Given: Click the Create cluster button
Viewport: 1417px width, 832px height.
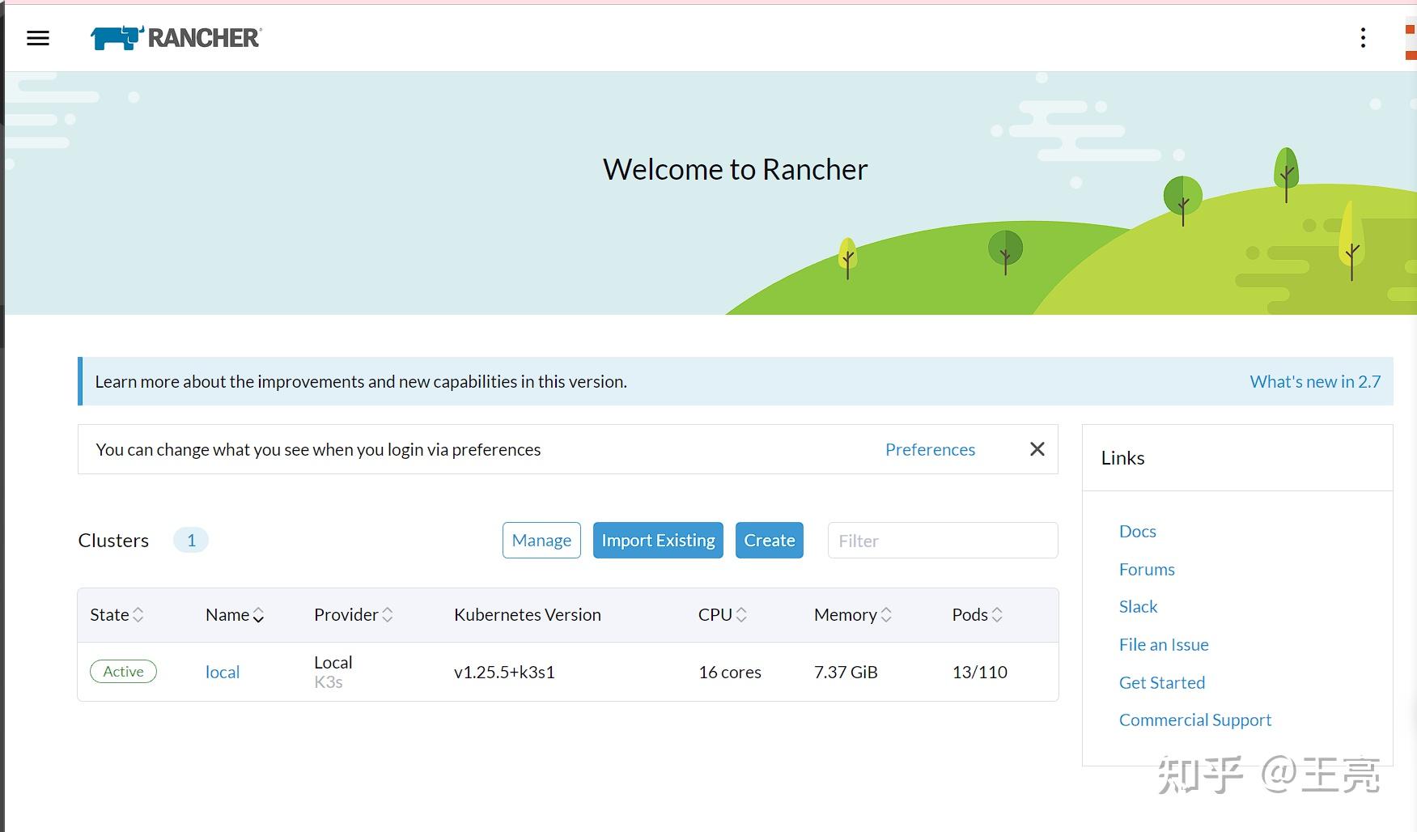Looking at the screenshot, I should coord(769,540).
